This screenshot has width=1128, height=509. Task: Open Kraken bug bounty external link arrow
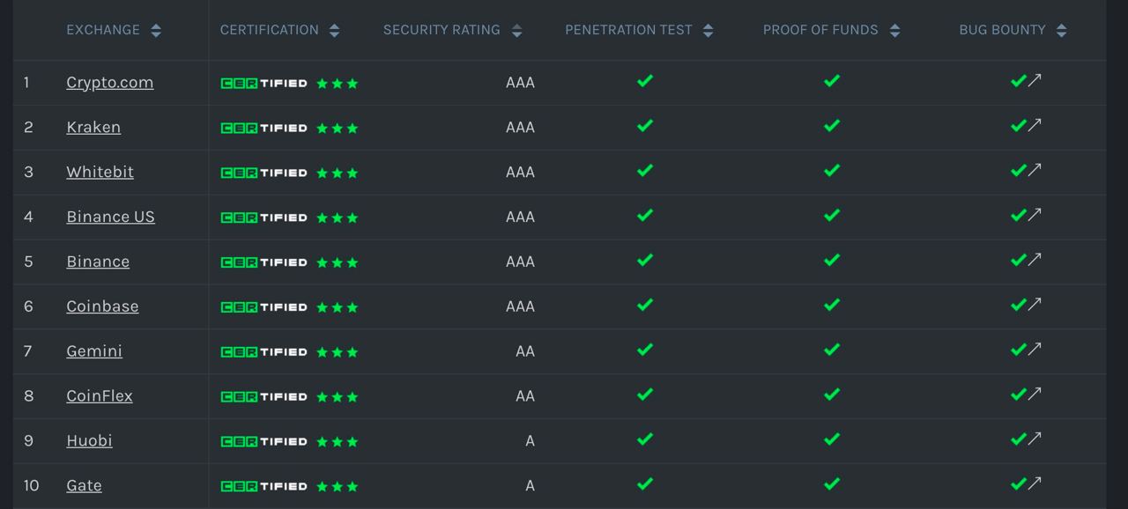tap(1035, 125)
